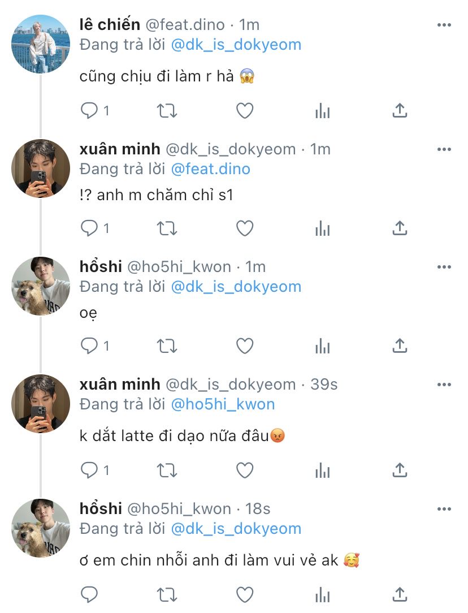Retweet lê chiến's "cũng chịu đi làm" tweet
Image resolution: width=468 pixels, height=613 pixels.
[167, 111]
